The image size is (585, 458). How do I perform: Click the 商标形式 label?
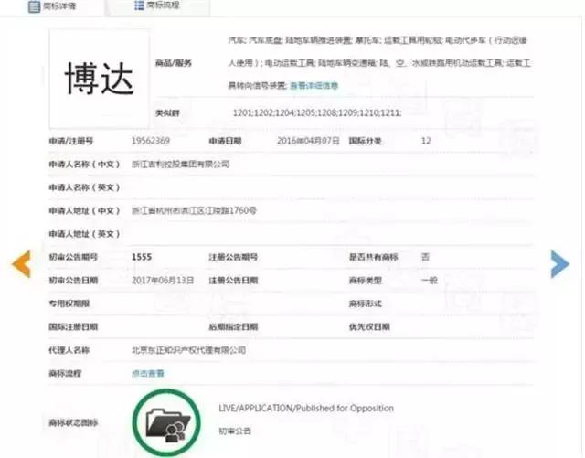point(366,304)
